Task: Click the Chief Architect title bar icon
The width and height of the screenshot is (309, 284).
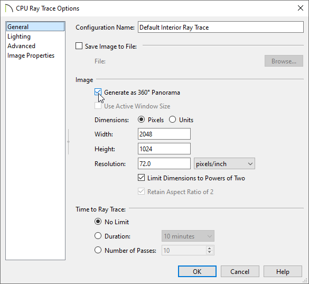Action: [9, 8]
